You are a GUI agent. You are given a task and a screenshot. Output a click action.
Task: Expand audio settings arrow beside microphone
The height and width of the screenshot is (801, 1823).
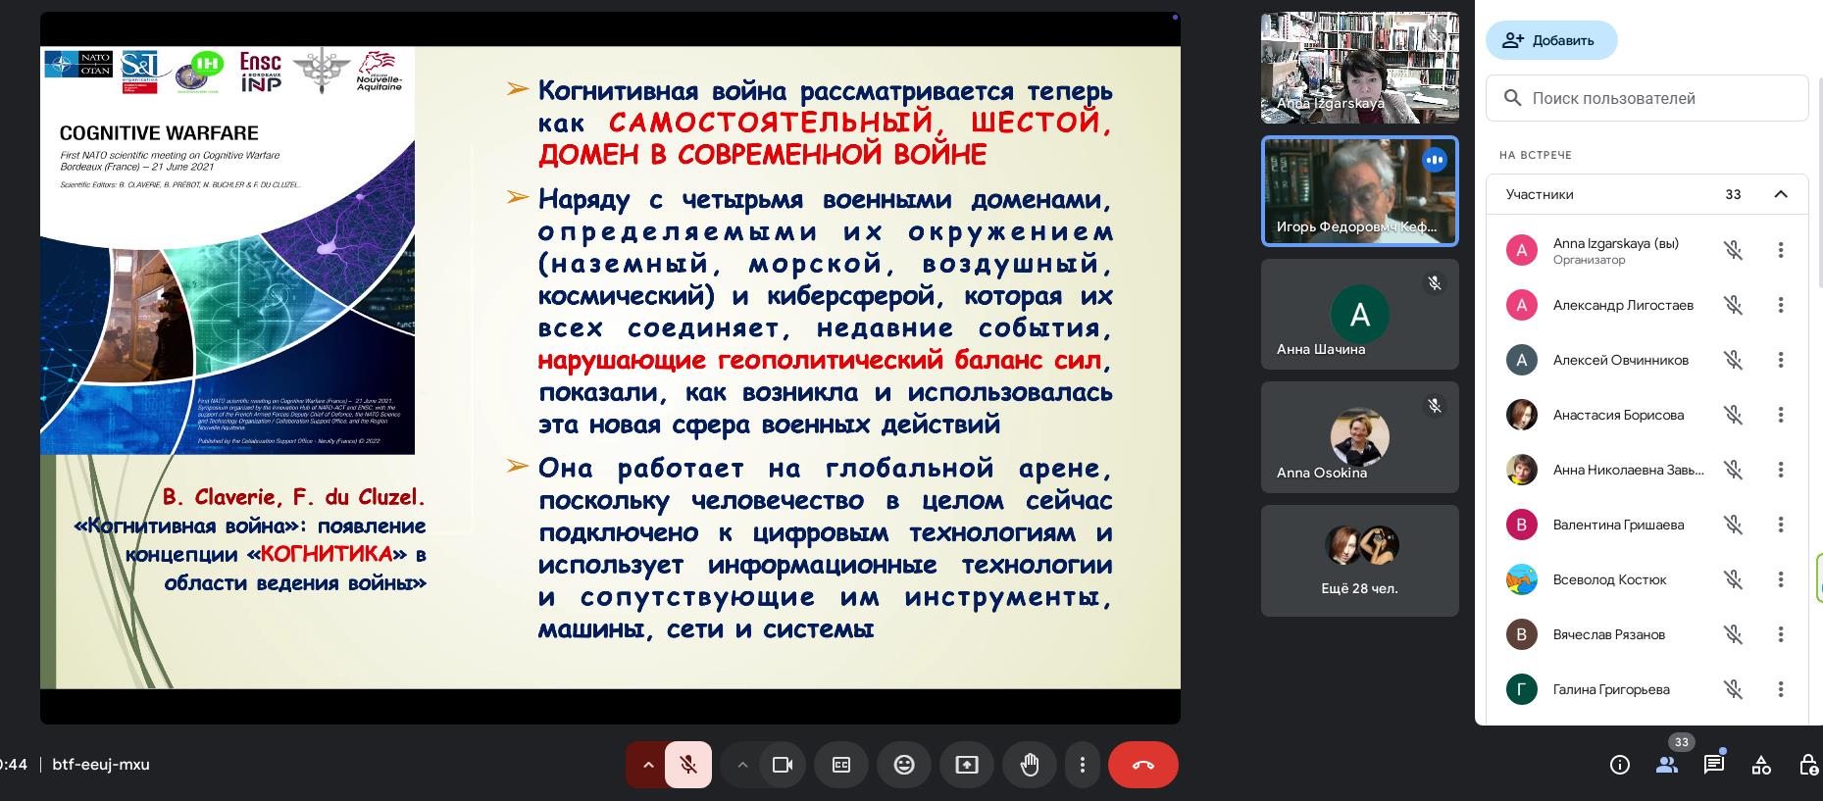(x=647, y=765)
